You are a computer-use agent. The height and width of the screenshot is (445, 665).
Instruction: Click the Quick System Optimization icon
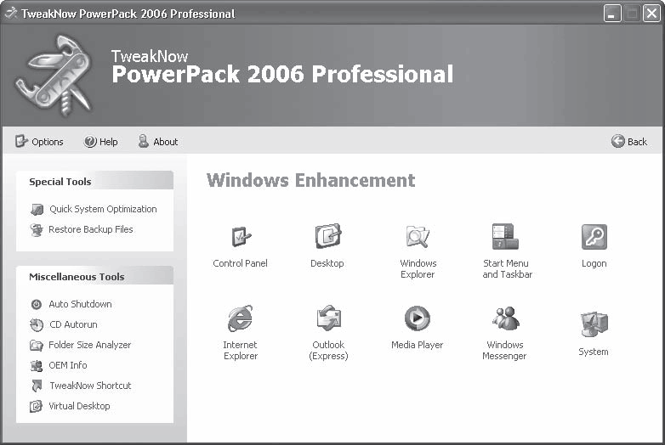37,209
